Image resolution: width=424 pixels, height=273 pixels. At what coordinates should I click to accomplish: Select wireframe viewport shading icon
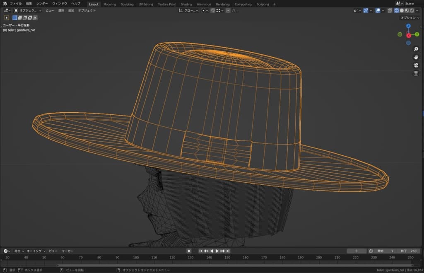click(396, 11)
